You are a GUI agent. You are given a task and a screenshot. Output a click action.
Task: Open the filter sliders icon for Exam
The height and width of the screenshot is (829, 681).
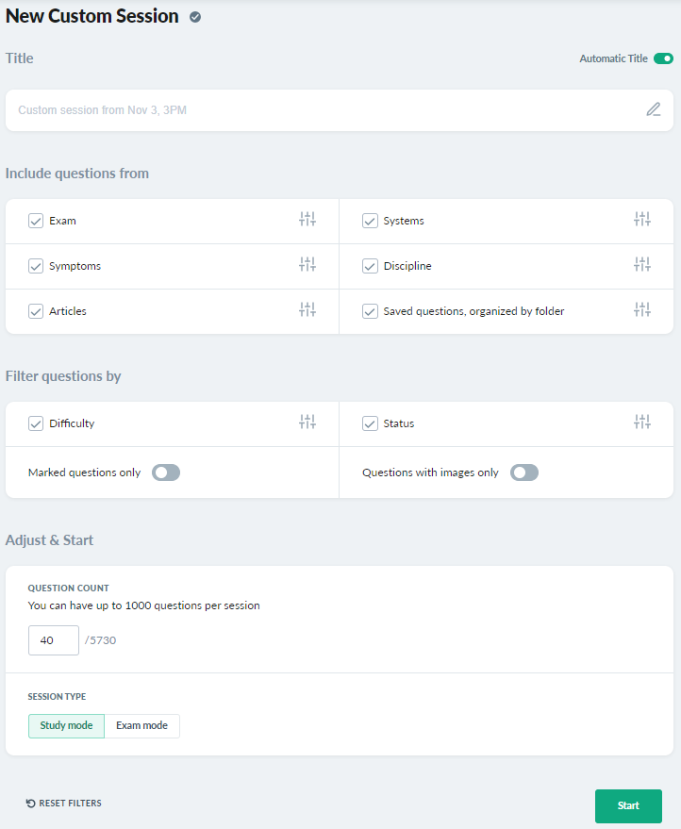point(307,219)
